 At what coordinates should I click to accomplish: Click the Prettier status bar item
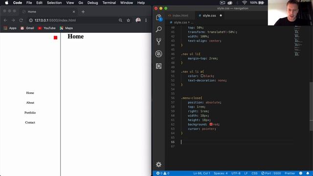pos(290,173)
